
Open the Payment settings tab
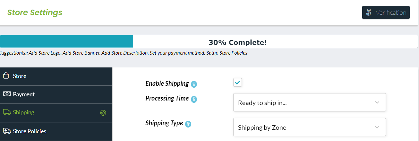coord(24,94)
